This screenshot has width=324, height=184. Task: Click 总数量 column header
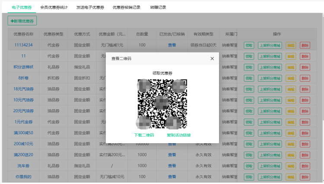pyautogui.click(x=142, y=34)
